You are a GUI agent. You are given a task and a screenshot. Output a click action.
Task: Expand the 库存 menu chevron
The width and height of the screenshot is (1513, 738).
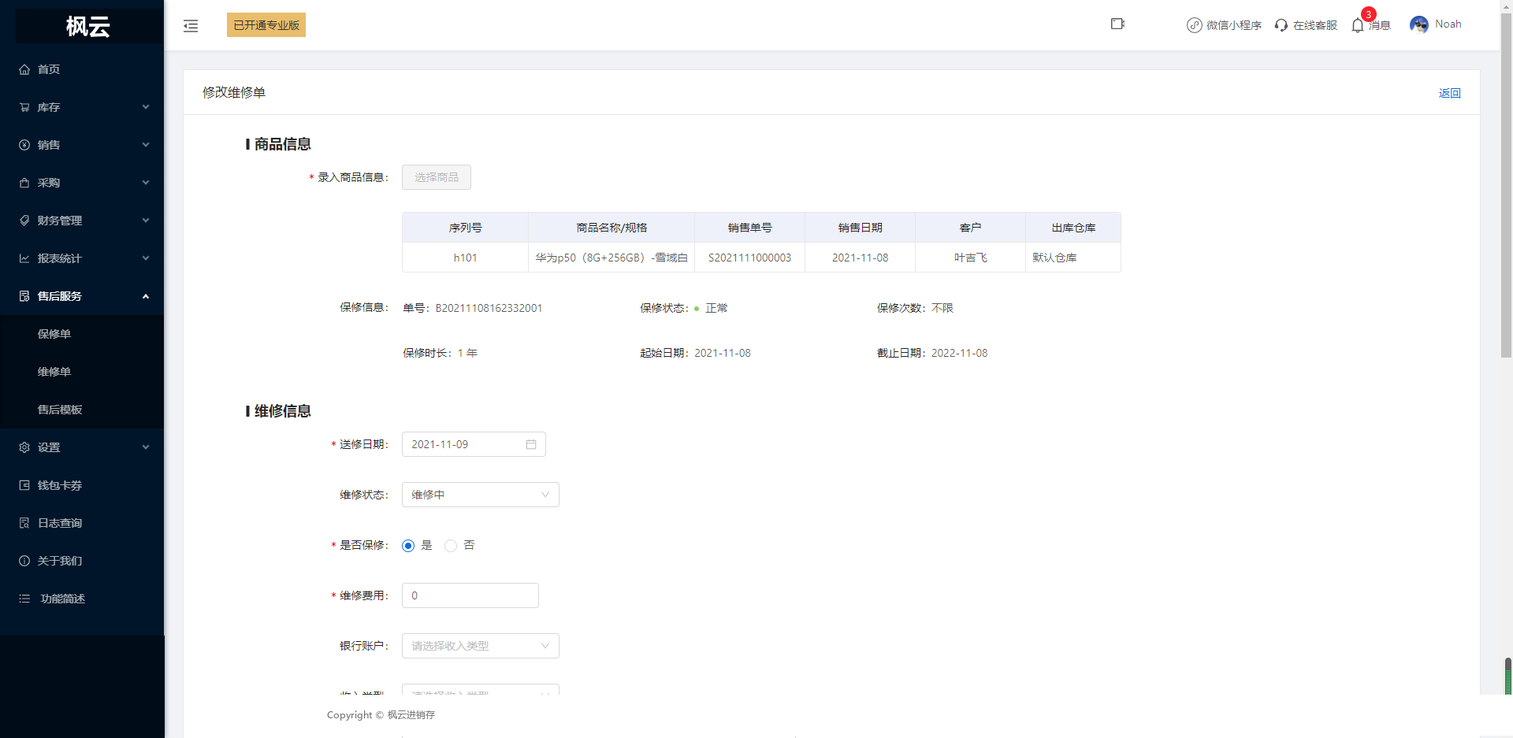coord(146,107)
